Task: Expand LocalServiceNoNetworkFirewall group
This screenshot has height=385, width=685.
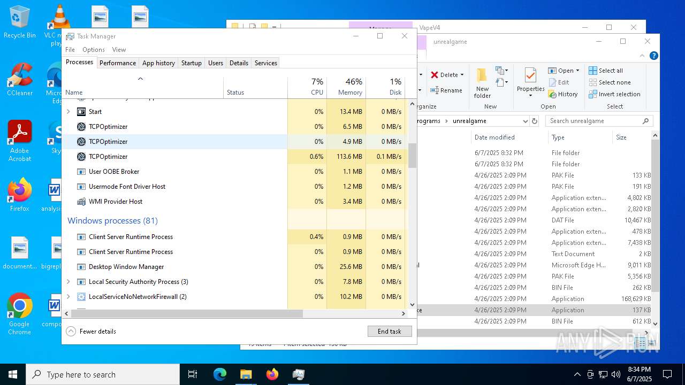Action: click(x=68, y=297)
